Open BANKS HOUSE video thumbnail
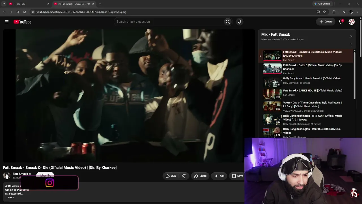The image size is (362, 204). click(272, 94)
